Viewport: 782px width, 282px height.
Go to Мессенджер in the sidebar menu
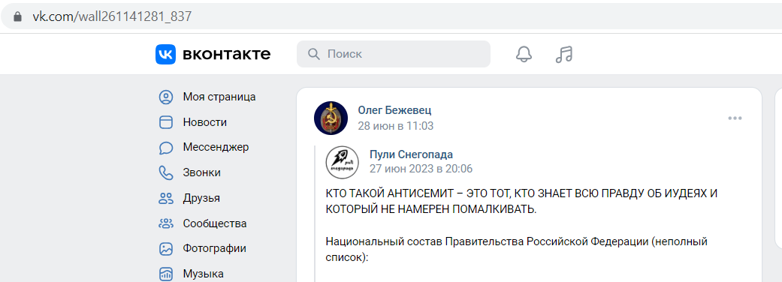click(216, 148)
